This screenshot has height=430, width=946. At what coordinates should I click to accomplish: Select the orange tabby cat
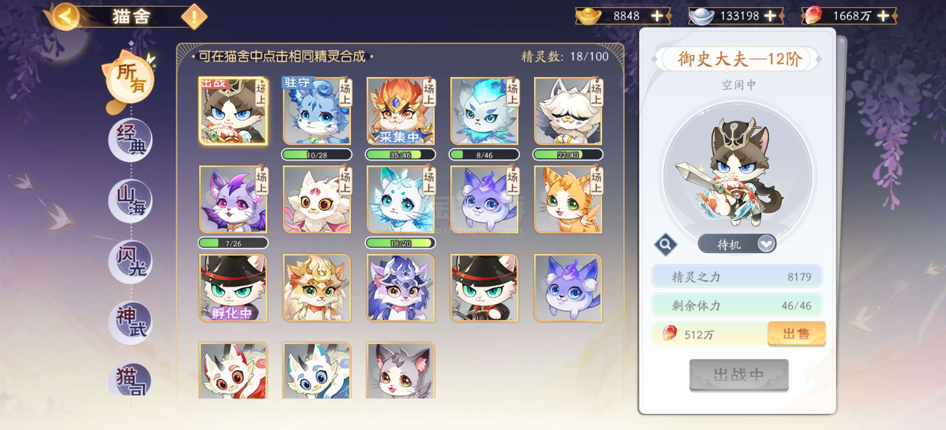(568, 199)
